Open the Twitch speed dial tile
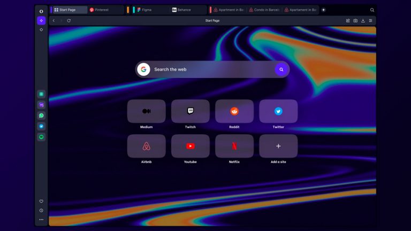The image size is (411, 231). point(191,111)
